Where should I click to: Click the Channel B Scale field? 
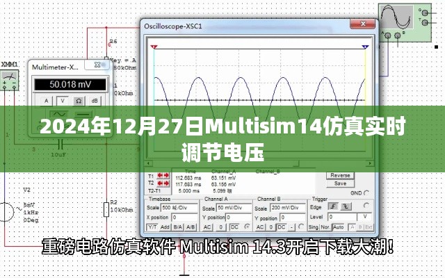[287, 208]
